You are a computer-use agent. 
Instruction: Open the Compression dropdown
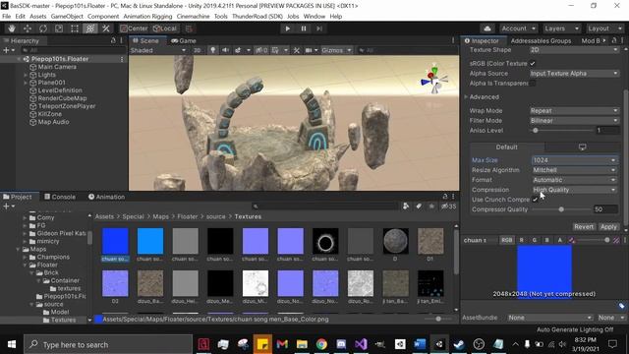[574, 190]
